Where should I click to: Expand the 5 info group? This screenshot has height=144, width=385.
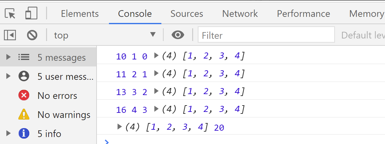pos(9,134)
